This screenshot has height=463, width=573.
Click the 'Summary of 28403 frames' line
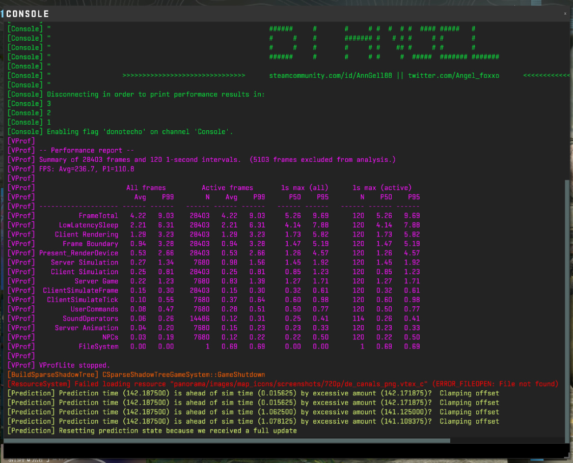tap(201, 160)
